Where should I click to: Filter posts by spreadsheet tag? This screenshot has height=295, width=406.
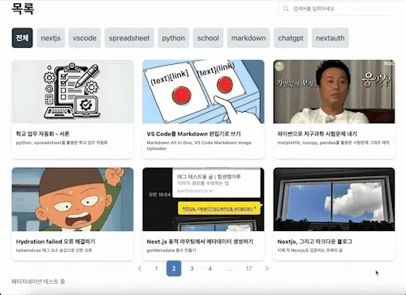(x=129, y=38)
